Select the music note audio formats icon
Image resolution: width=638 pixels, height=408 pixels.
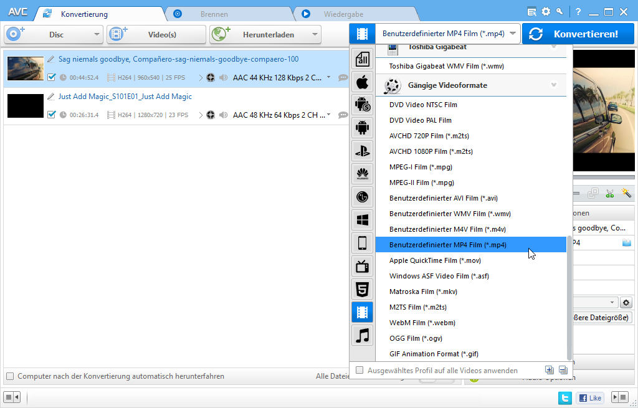pos(362,335)
